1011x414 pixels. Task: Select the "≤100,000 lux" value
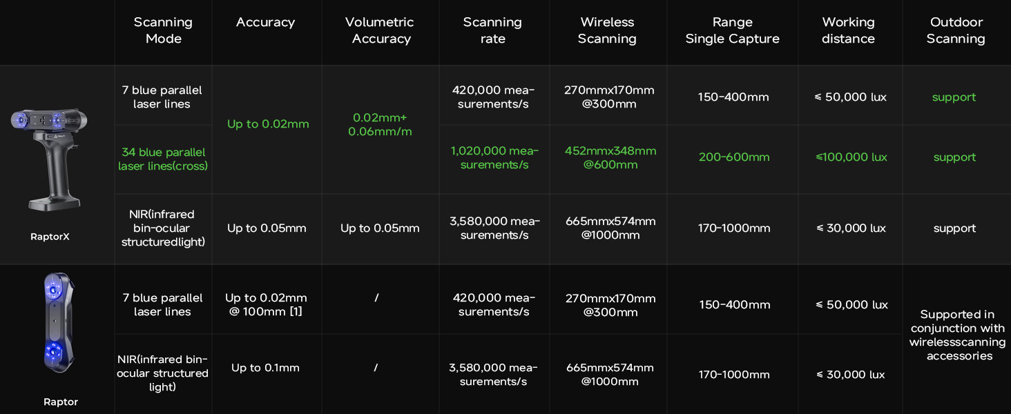pyautogui.click(x=851, y=157)
